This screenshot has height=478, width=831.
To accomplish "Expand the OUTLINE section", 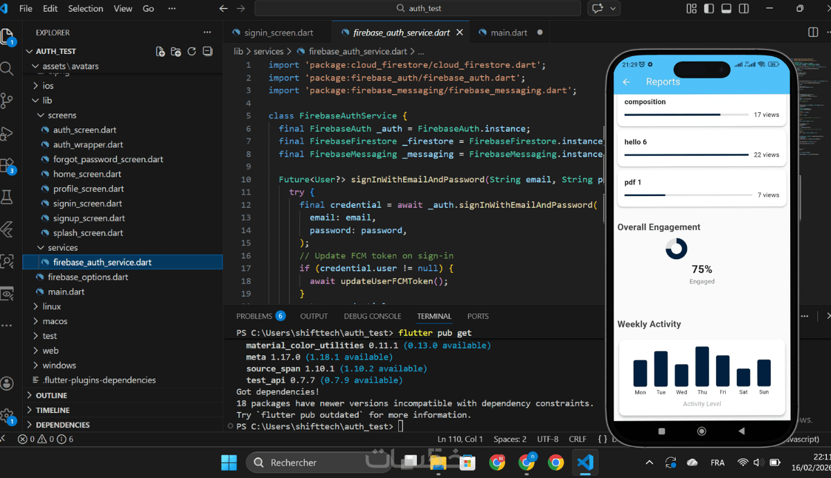I will click(51, 396).
